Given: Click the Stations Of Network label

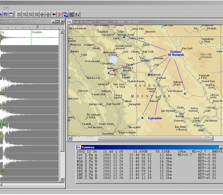Looking at the screenshot, I should tap(176, 53).
